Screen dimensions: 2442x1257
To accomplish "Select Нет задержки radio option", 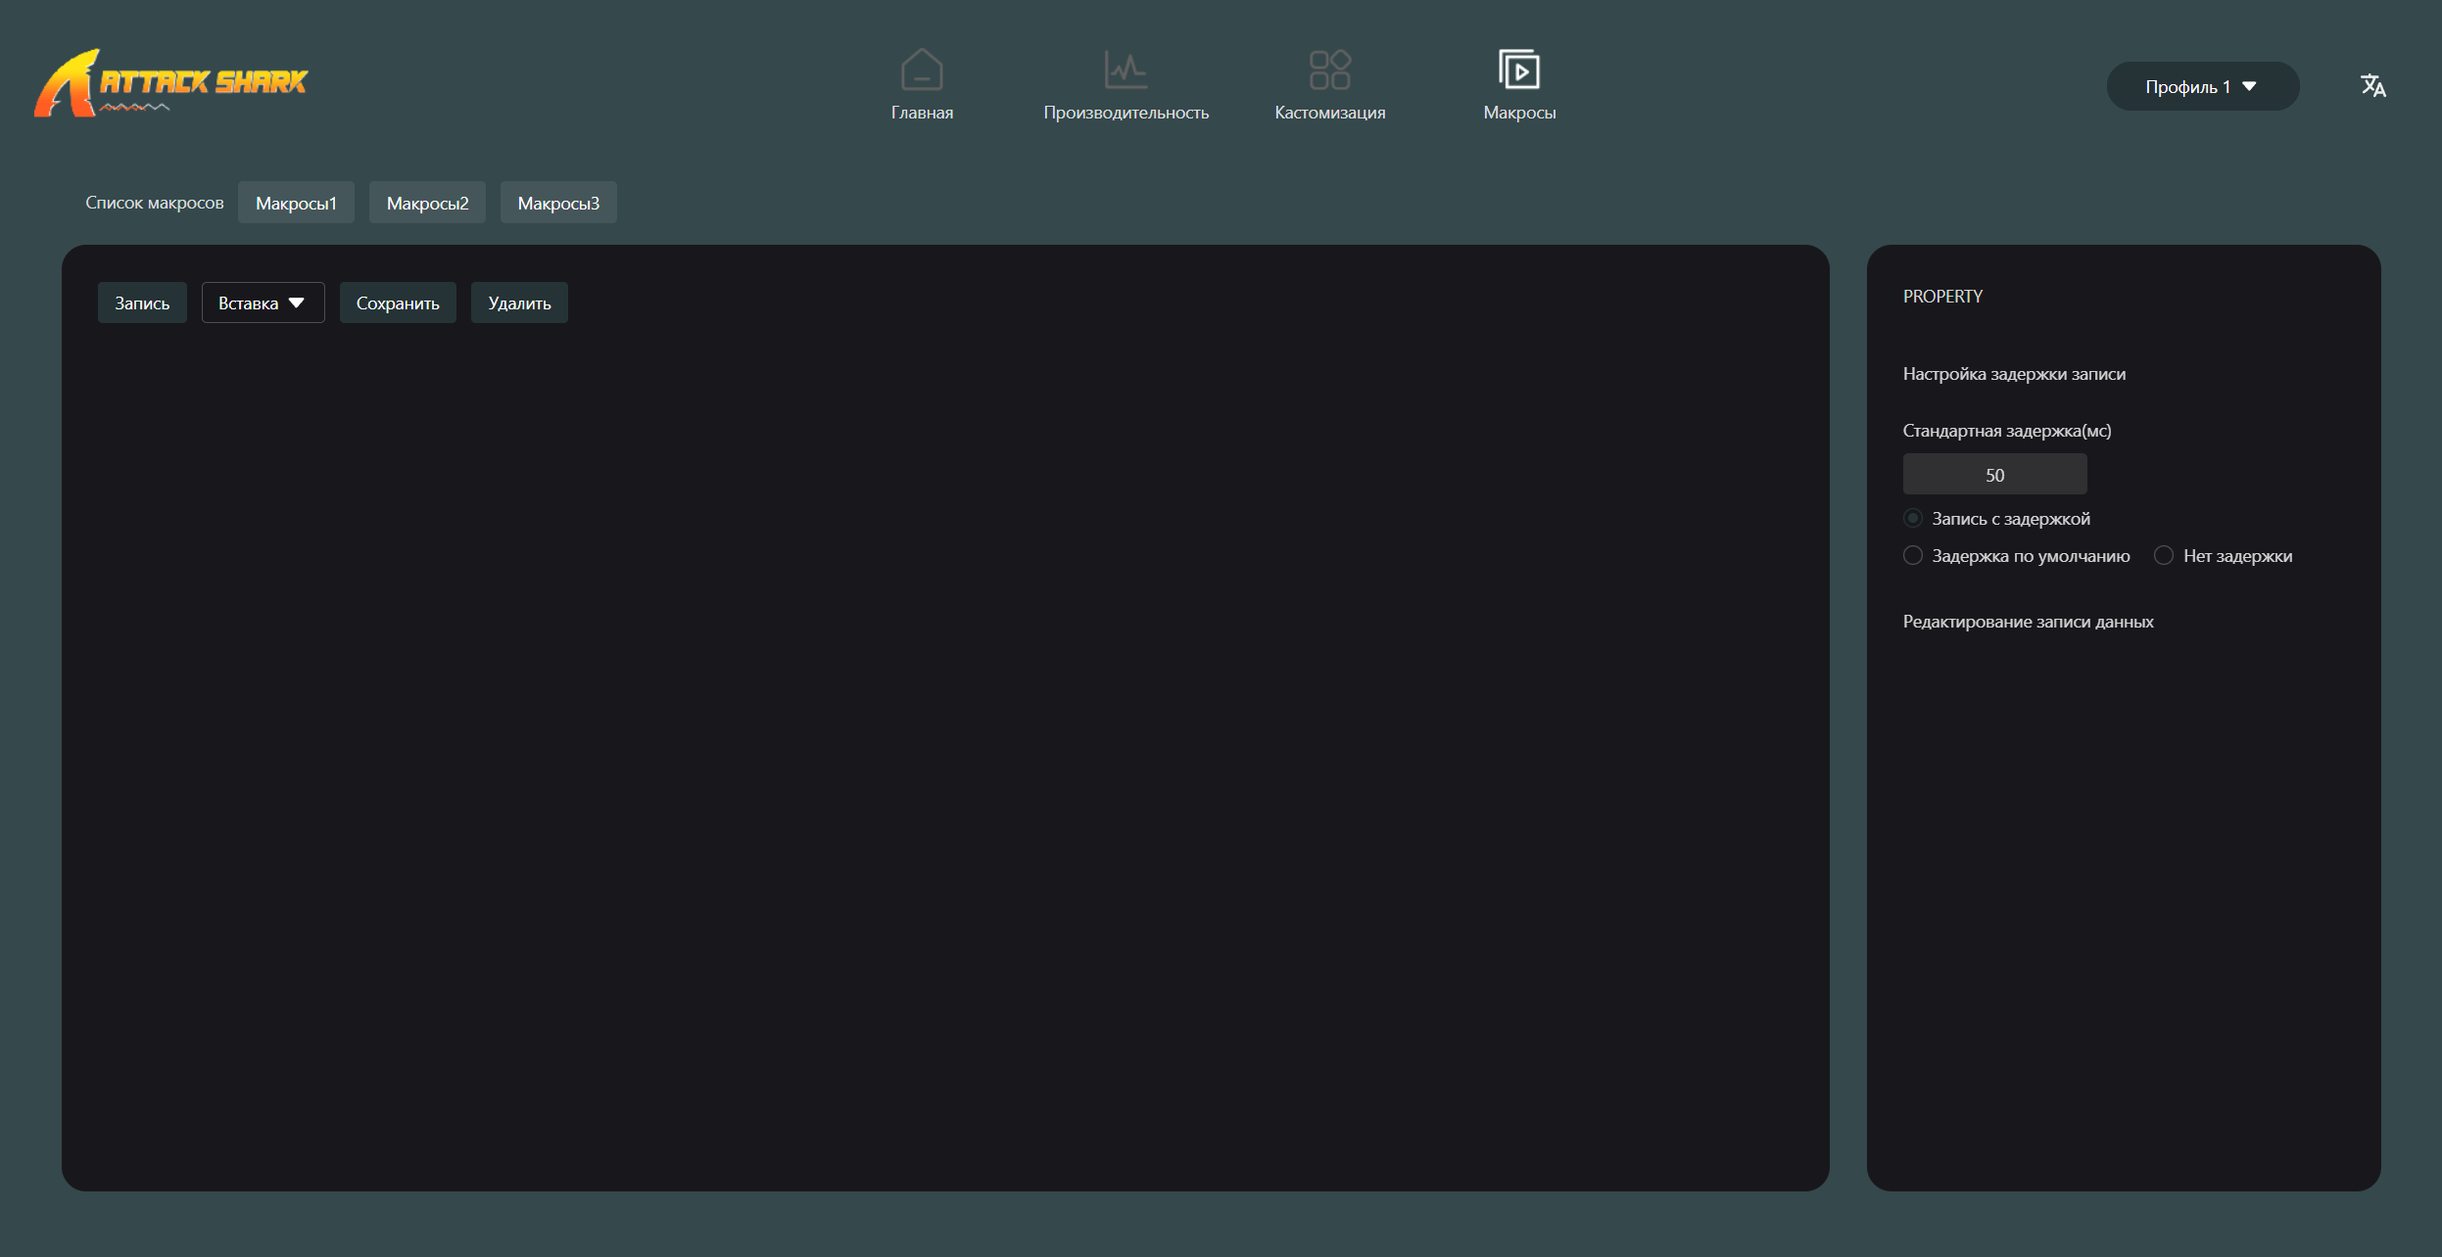I will [x=2163, y=555].
